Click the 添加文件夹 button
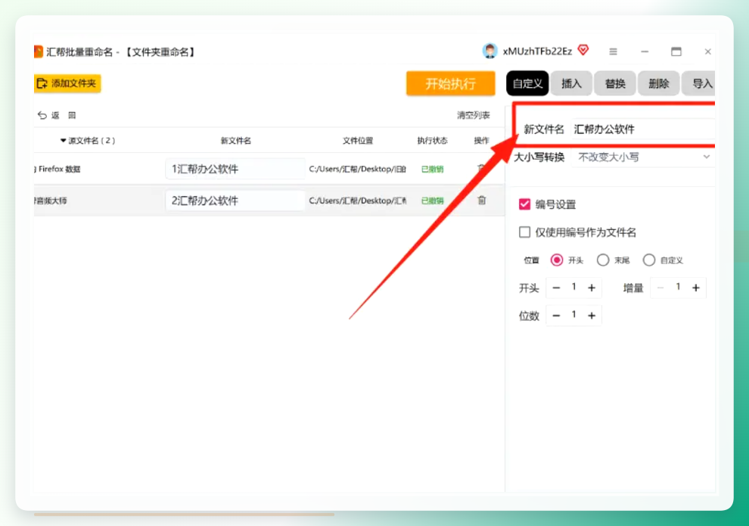The width and height of the screenshot is (749, 526). [67, 83]
